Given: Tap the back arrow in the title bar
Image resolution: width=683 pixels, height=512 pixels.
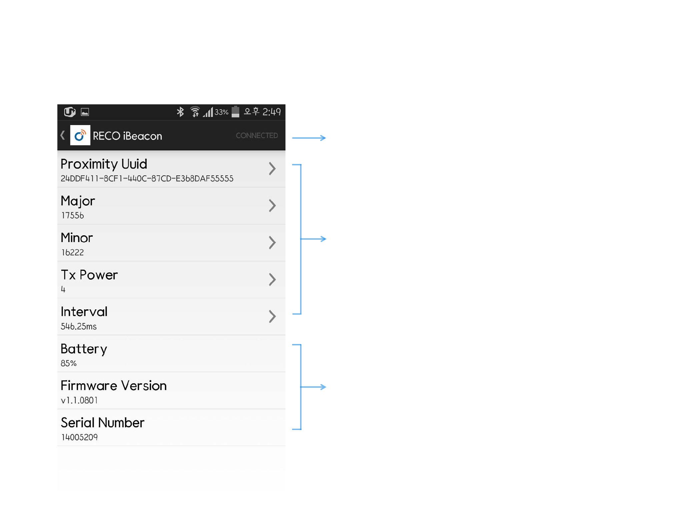Looking at the screenshot, I should tap(62, 135).
